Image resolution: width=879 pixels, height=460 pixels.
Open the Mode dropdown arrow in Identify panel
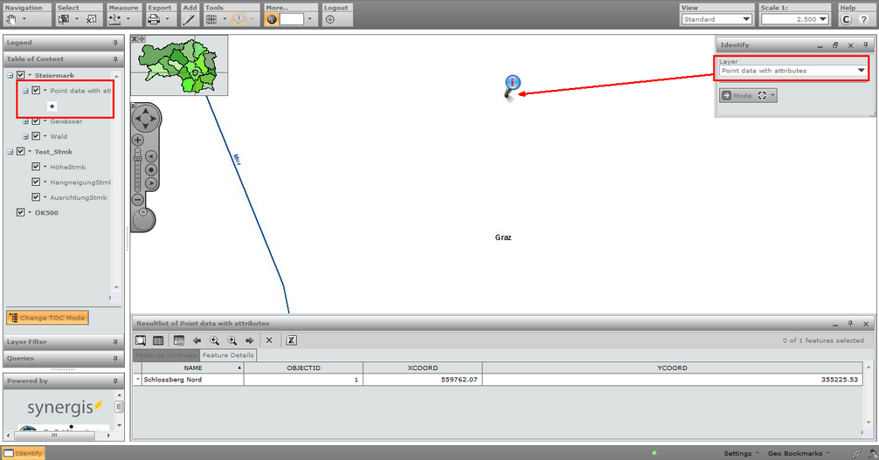click(x=773, y=95)
